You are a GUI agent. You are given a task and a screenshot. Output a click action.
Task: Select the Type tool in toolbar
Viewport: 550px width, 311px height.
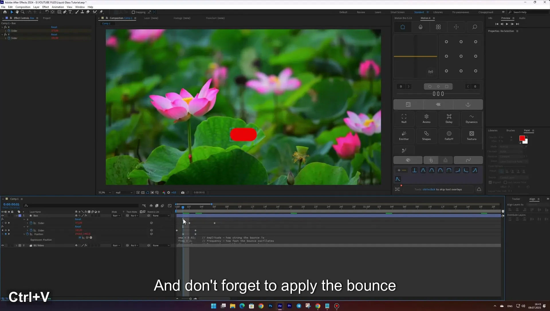[70, 12]
